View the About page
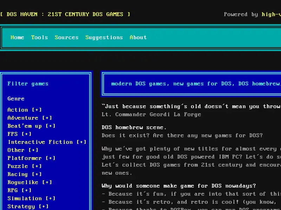The image size is (281, 210). click(138, 37)
